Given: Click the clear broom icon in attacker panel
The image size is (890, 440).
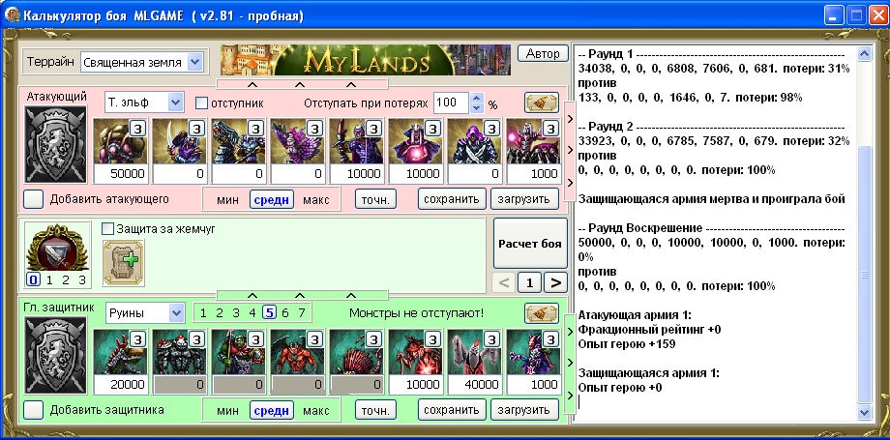Looking at the screenshot, I should [542, 103].
